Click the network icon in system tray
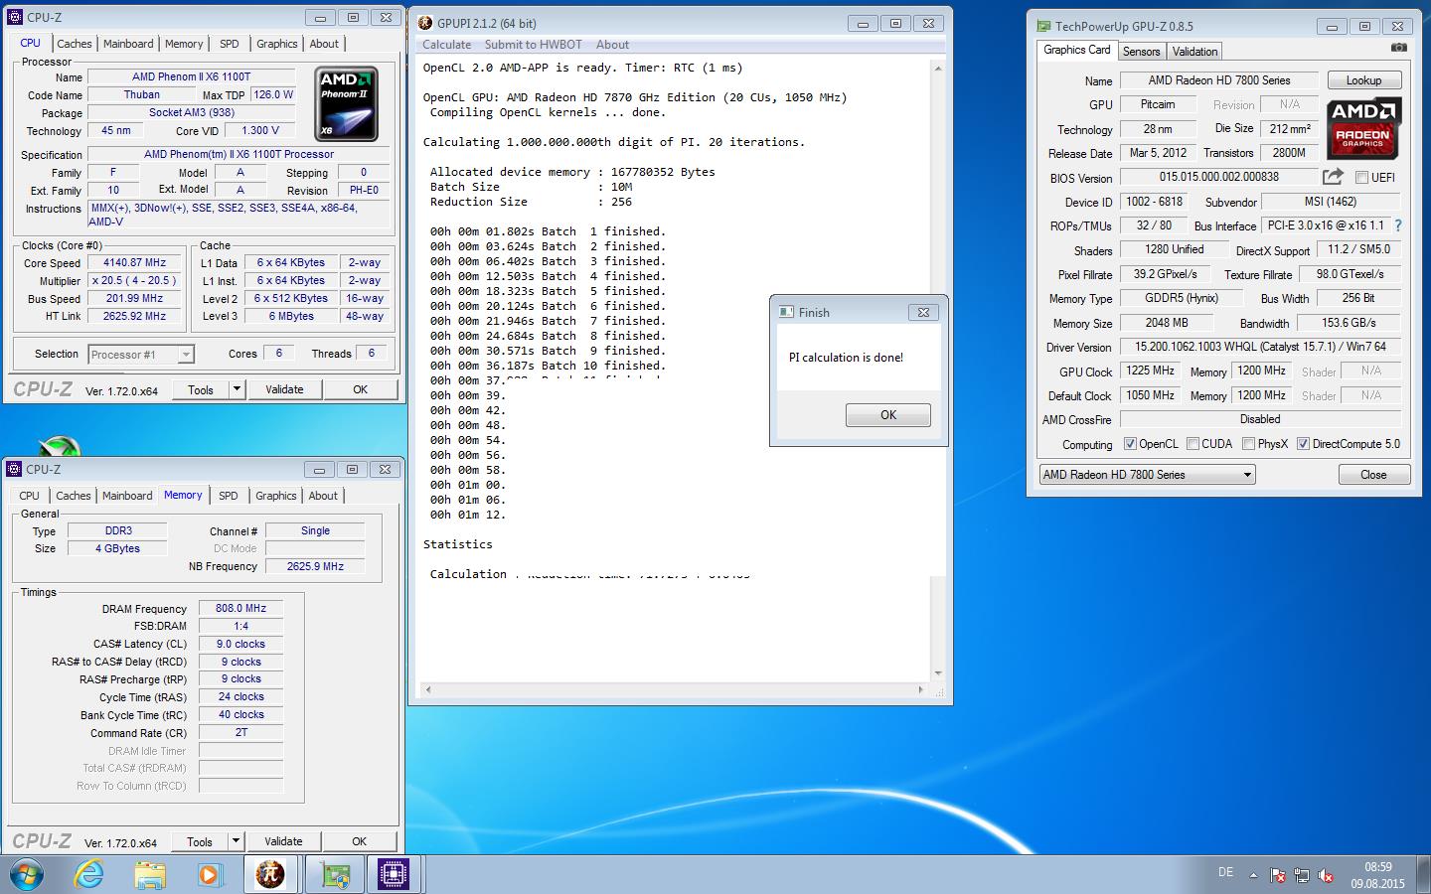1431x894 pixels. click(1301, 875)
